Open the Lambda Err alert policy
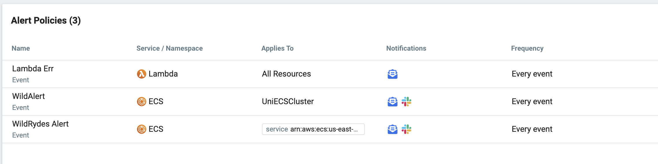The height and width of the screenshot is (164, 658). [33, 69]
